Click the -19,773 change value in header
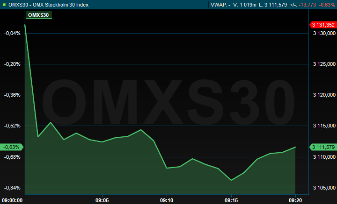Viewport: 337px width, 204px height. 306,5
